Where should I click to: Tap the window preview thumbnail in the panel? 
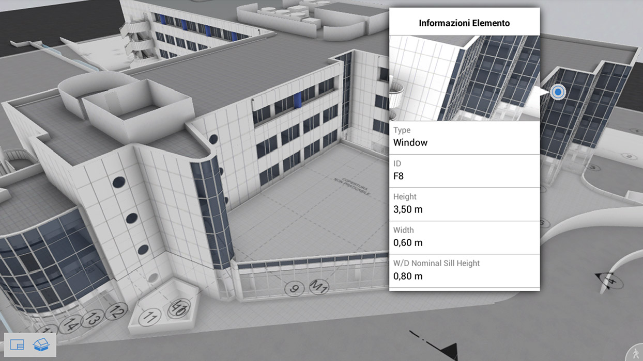point(464,78)
